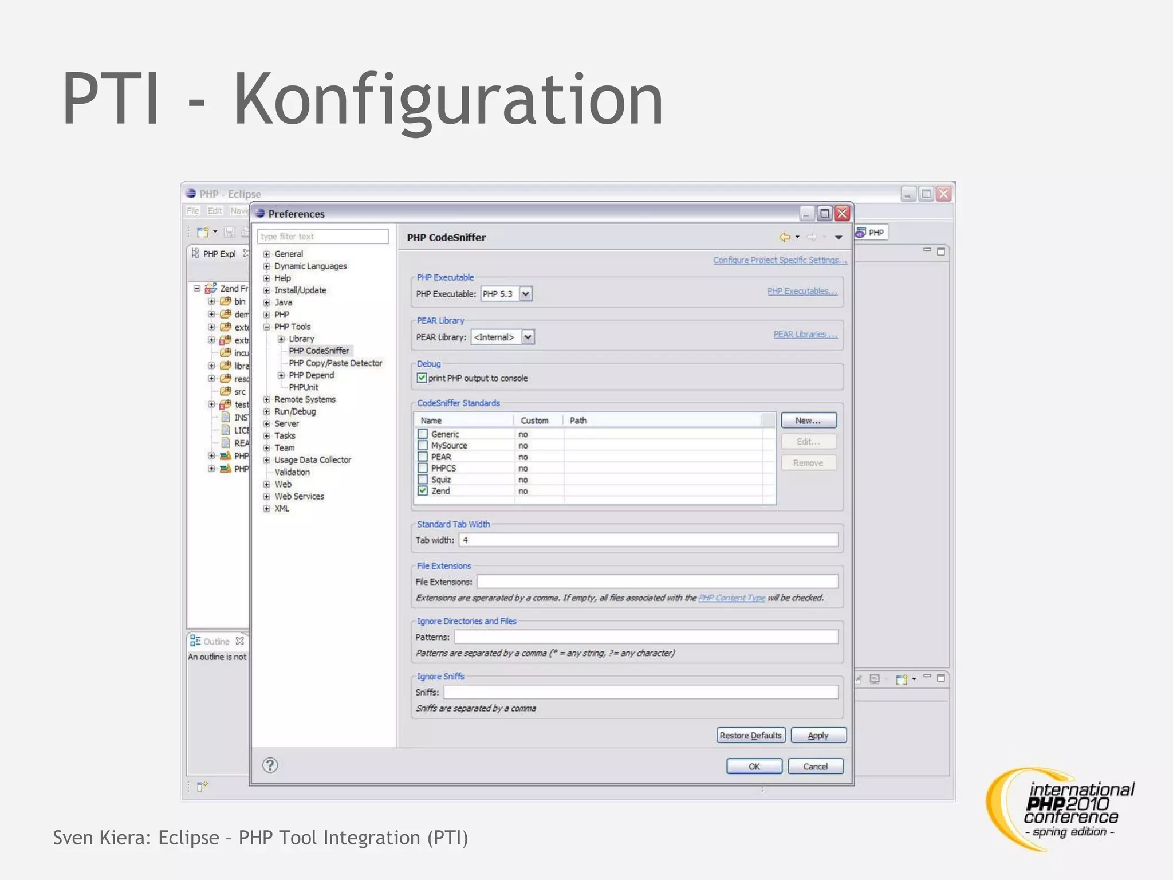Minimize the bottom console panel

pos(927,677)
